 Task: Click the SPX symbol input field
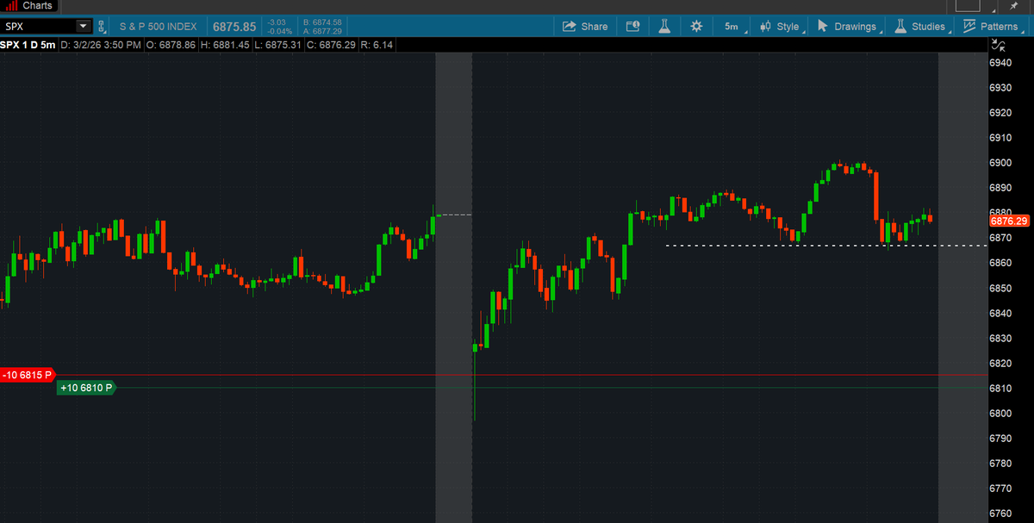coord(39,27)
